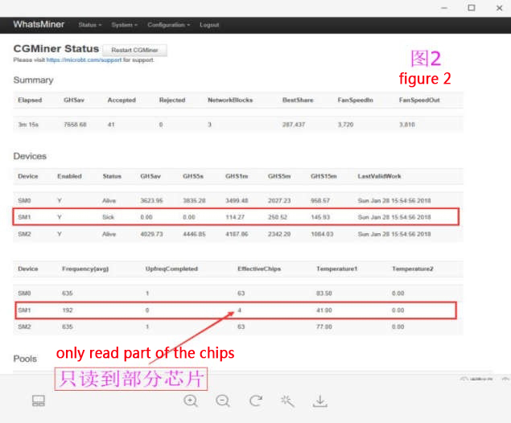Click the magic wand enhance icon
Image resolution: width=511 pixels, height=423 pixels.
coord(287,400)
